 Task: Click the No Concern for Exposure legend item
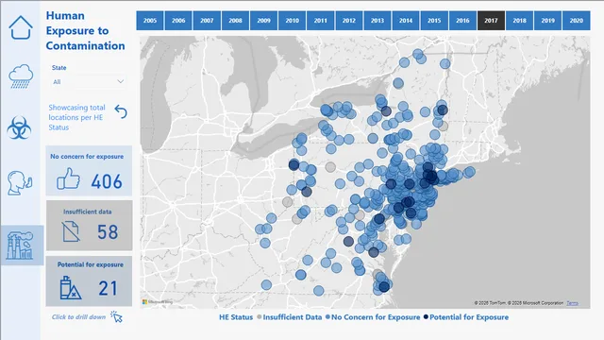pos(373,317)
